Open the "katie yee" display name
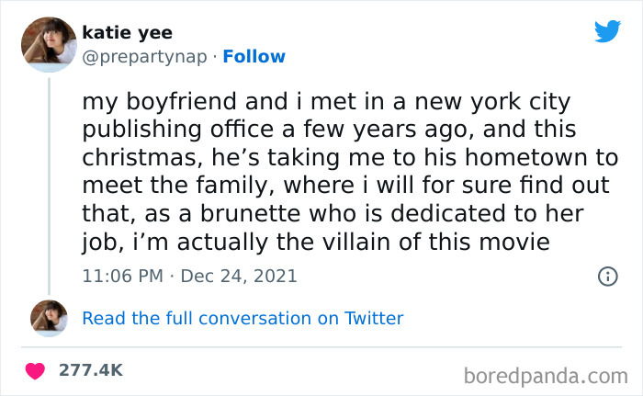The height and width of the screenshot is (396, 643). point(127,33)
